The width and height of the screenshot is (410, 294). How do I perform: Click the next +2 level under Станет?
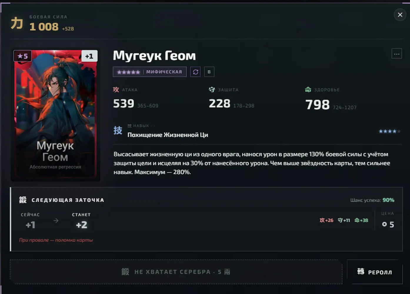click(x=81, y=225)
